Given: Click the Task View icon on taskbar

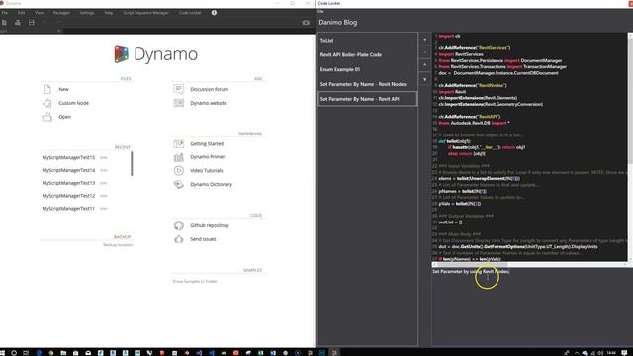Looking at the screenshot, I should (x=26, y=353).
